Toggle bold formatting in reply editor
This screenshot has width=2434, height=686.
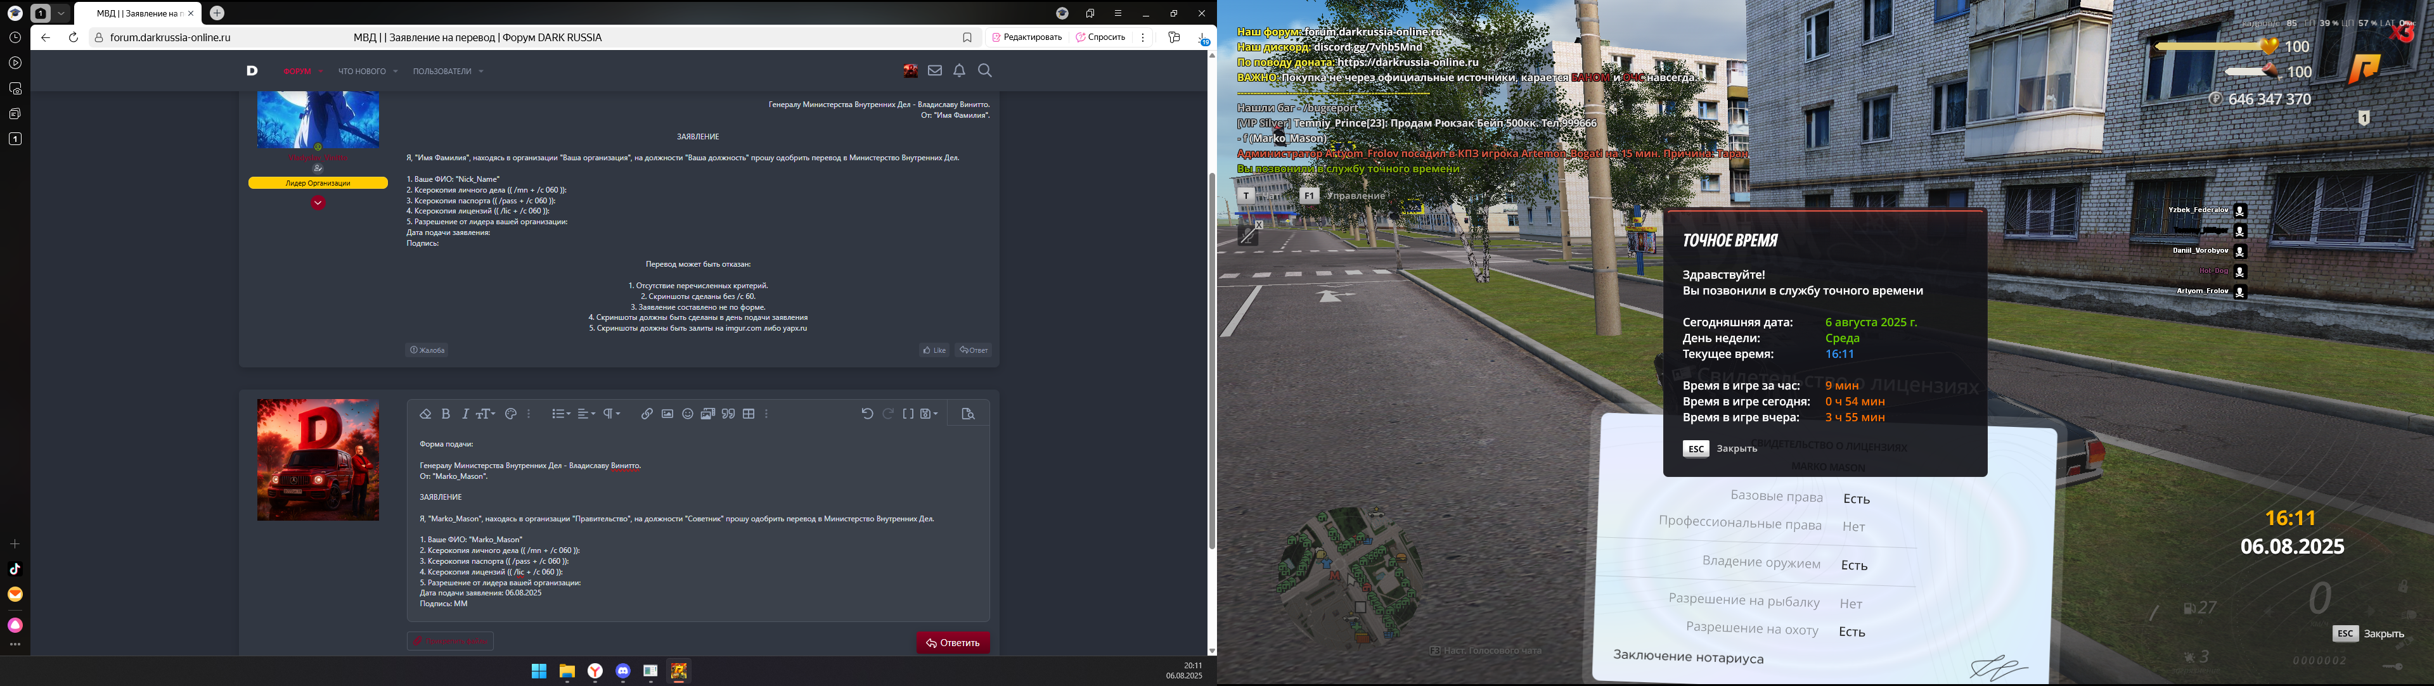tap(446, 414)
